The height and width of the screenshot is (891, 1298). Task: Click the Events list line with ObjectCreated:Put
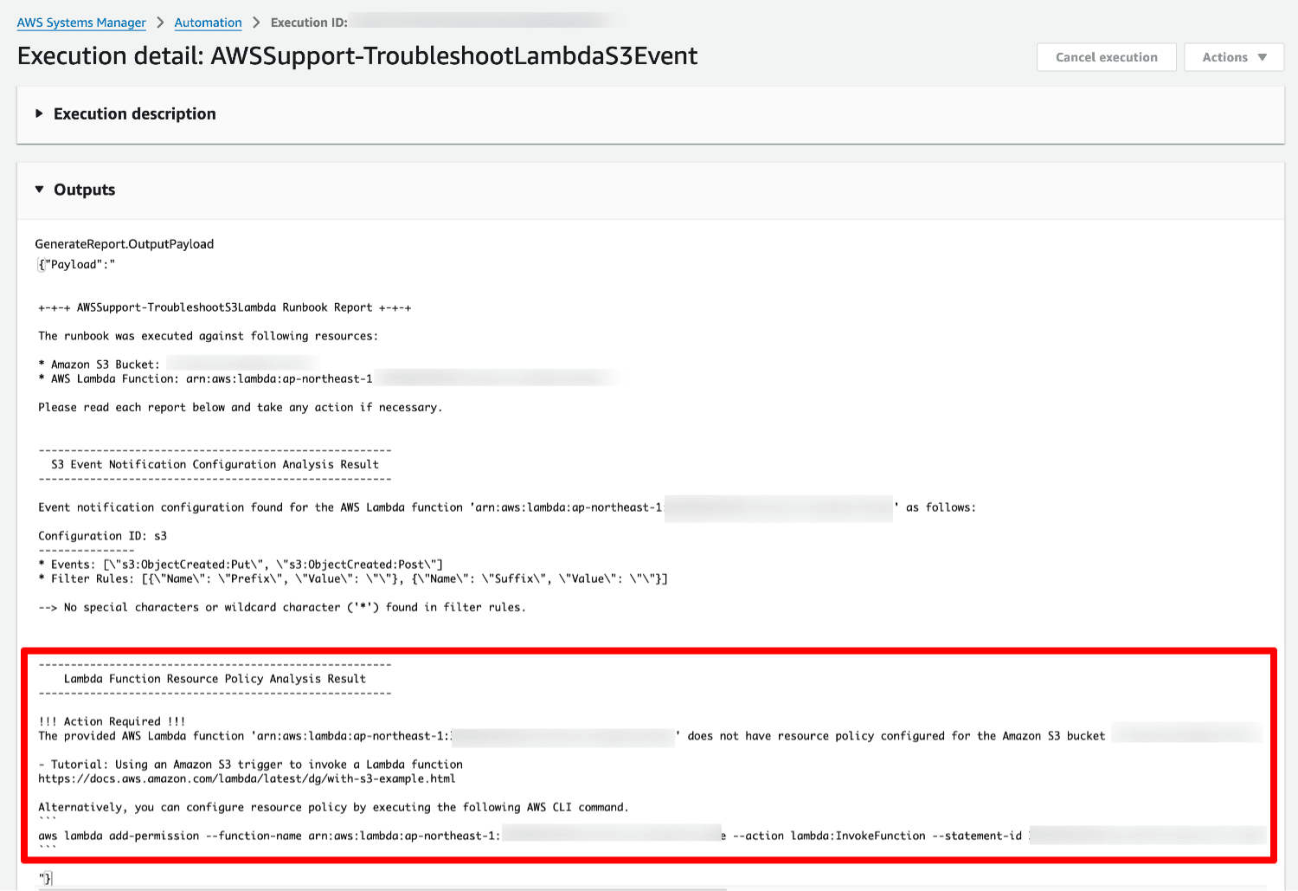(241, 565)
